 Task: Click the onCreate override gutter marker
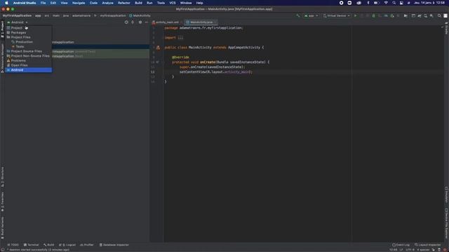[157, 62]
